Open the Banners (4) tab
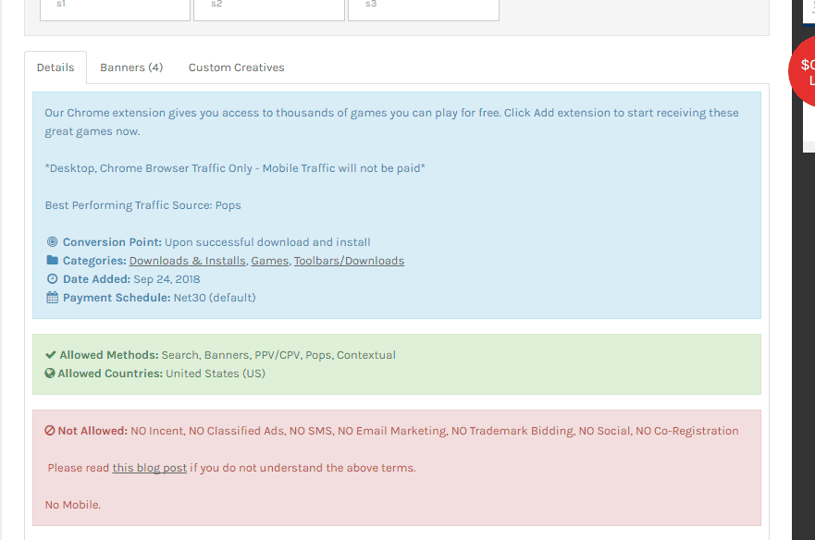This screenshot has height=540, width=815. pos(131,67)
